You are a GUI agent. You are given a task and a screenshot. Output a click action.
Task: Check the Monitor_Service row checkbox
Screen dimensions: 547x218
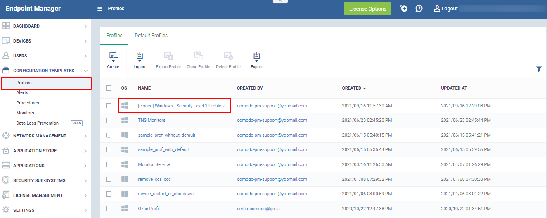click(x=109, y=164)
